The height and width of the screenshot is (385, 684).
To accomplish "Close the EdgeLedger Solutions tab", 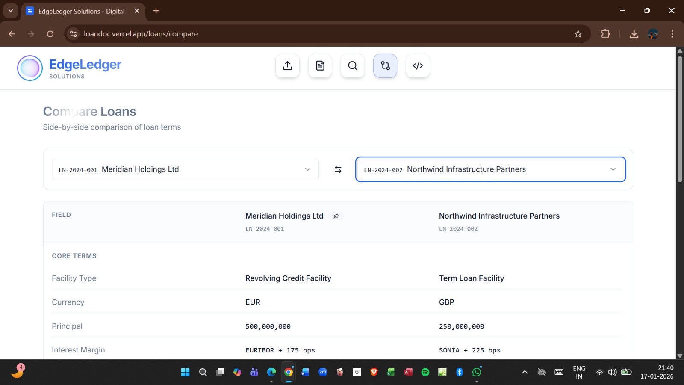I will pyautogui.click(x=137, y=11).
